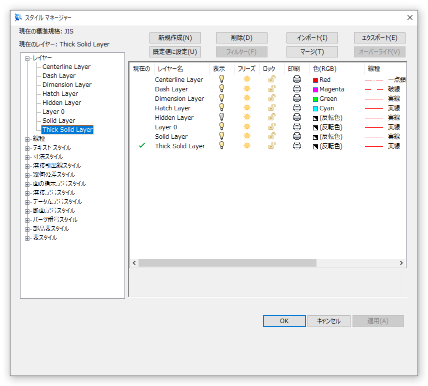This screenshot has width=428, height=386.
Task: Click the レイヤー名 column header
Action: (x=170, y=69)
